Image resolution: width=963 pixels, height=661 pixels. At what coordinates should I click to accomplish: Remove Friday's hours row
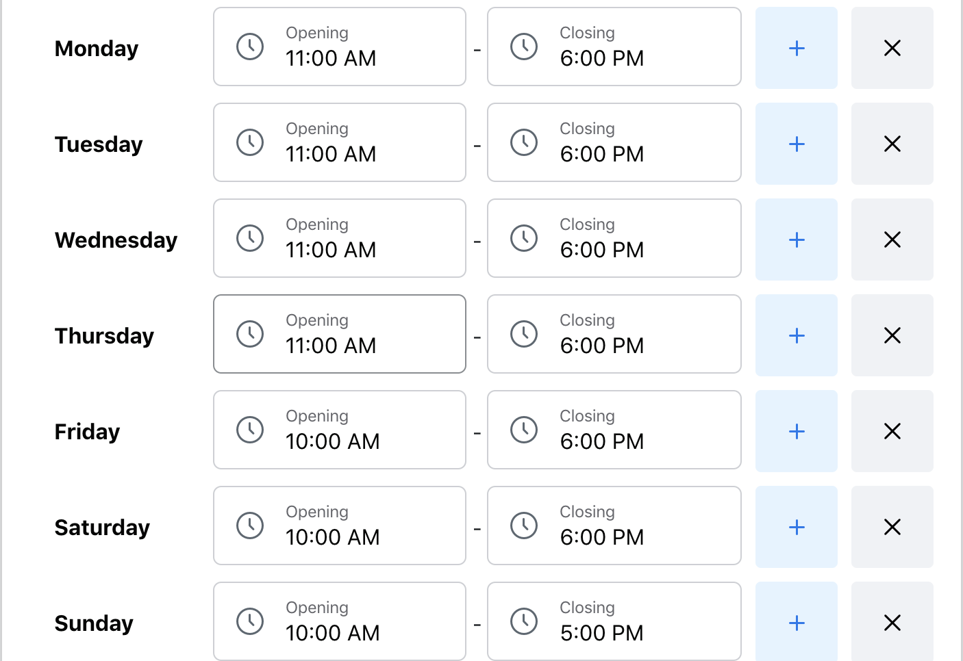pyautogui.click(x=892, y=431)
